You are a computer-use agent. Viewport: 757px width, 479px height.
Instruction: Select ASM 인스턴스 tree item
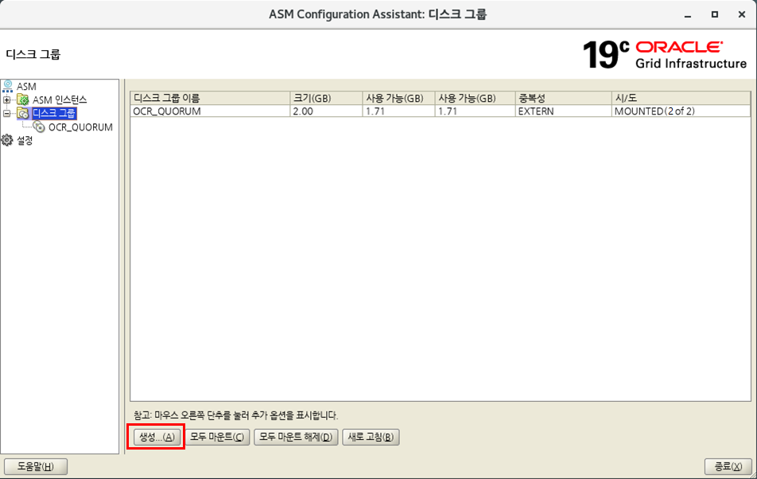tap(60, 100)
